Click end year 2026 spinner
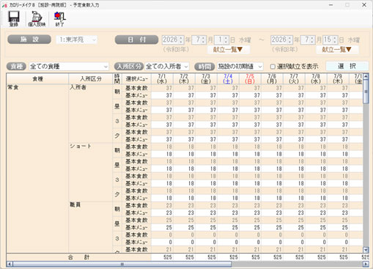Image resolution: width=373 pixels, height=269 pixels. [281, 40]
